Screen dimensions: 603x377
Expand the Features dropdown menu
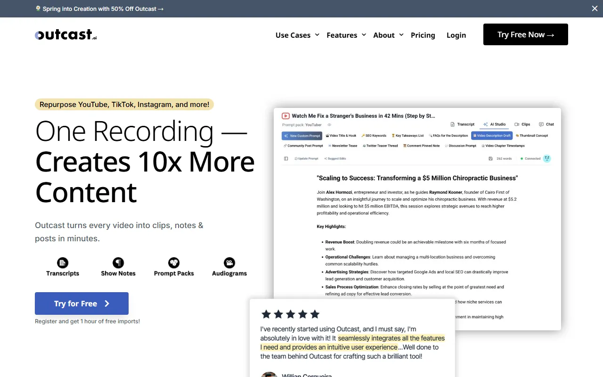tap(346, 35)
